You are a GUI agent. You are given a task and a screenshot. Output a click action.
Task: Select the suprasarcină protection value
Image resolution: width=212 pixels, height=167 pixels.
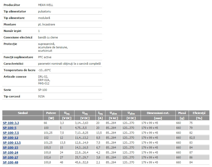(46, 44)
